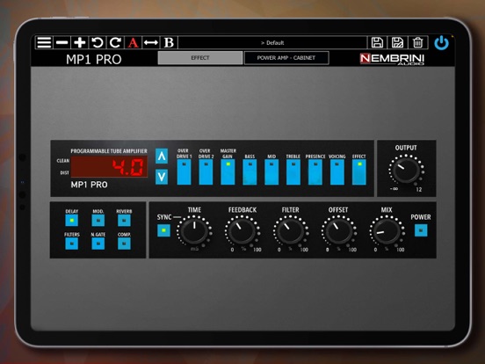This screenshot has width=485, height=364.
Task: Select the MID parameter button
Action: tap(271, 171)
